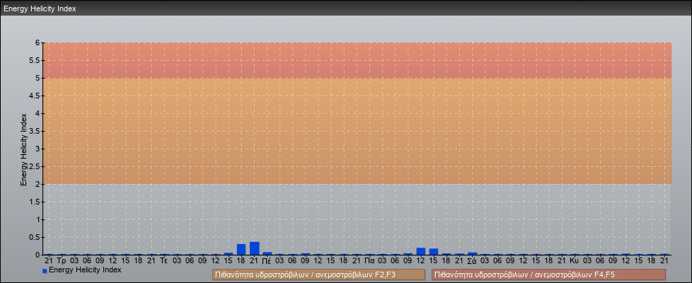Select the F2,F3 waterspout probability legend box
692x283 pixels.
click(318, 275)
